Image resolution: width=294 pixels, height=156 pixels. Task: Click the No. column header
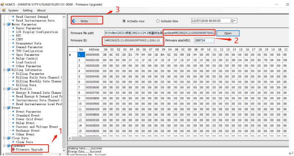click(x=81, y=49)
